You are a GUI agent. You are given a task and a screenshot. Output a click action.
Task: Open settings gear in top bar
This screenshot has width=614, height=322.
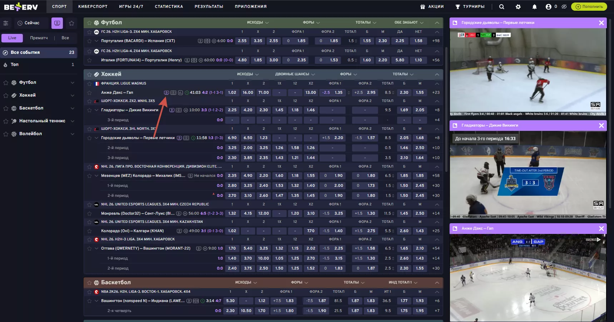pyautogui.click(x=518, y=7)
